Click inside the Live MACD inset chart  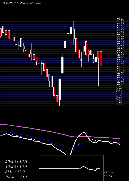tap(71, 168)
